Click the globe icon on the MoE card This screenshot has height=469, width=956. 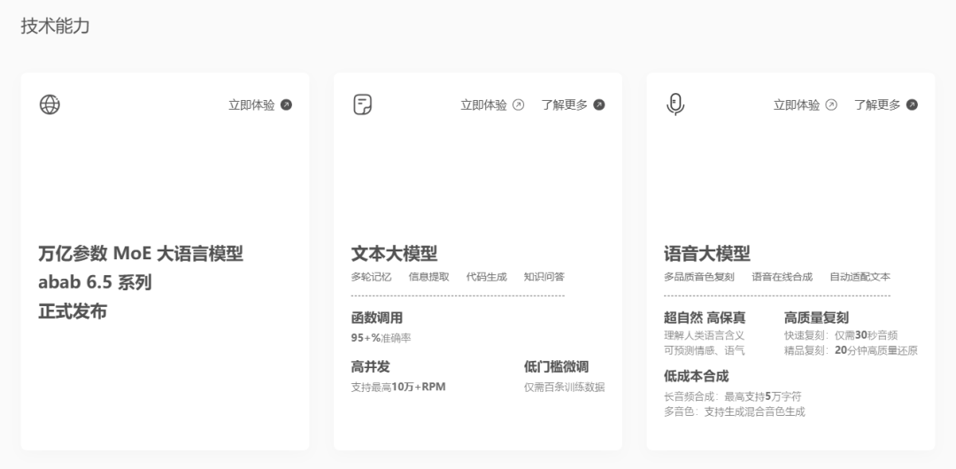coord(50,104)
